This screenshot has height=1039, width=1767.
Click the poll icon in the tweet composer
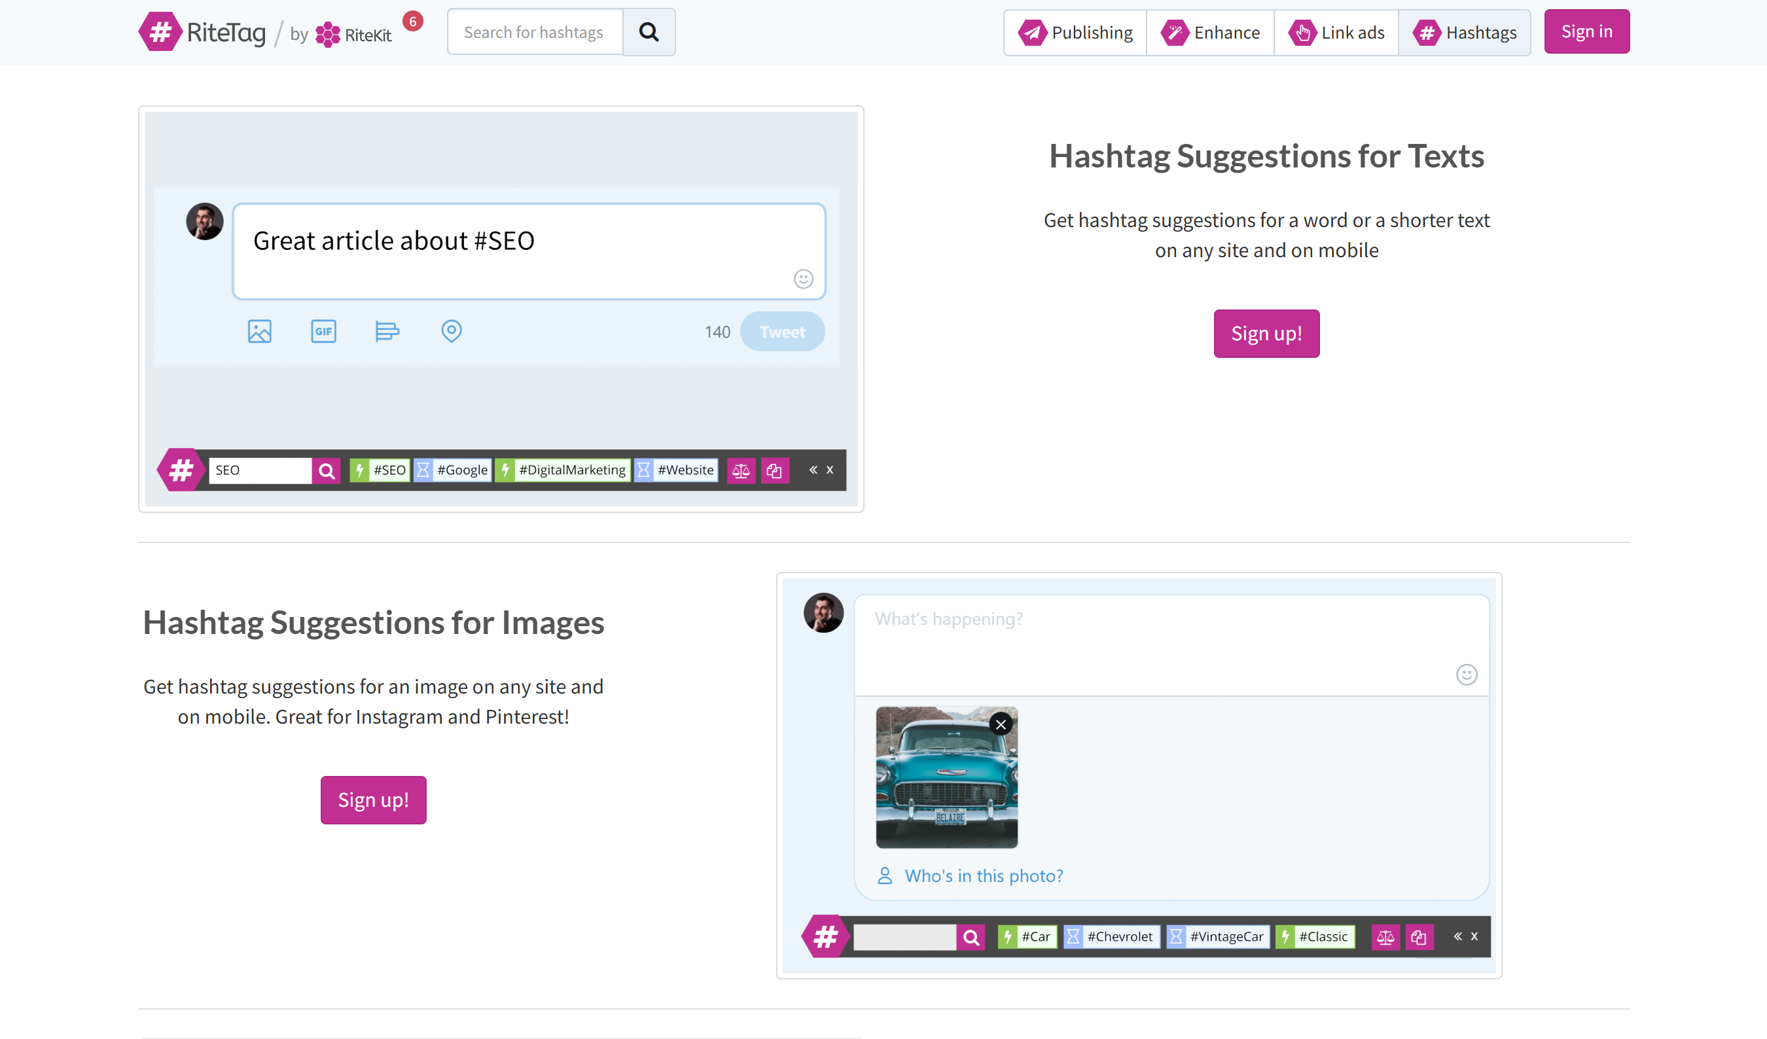[387, 331]
